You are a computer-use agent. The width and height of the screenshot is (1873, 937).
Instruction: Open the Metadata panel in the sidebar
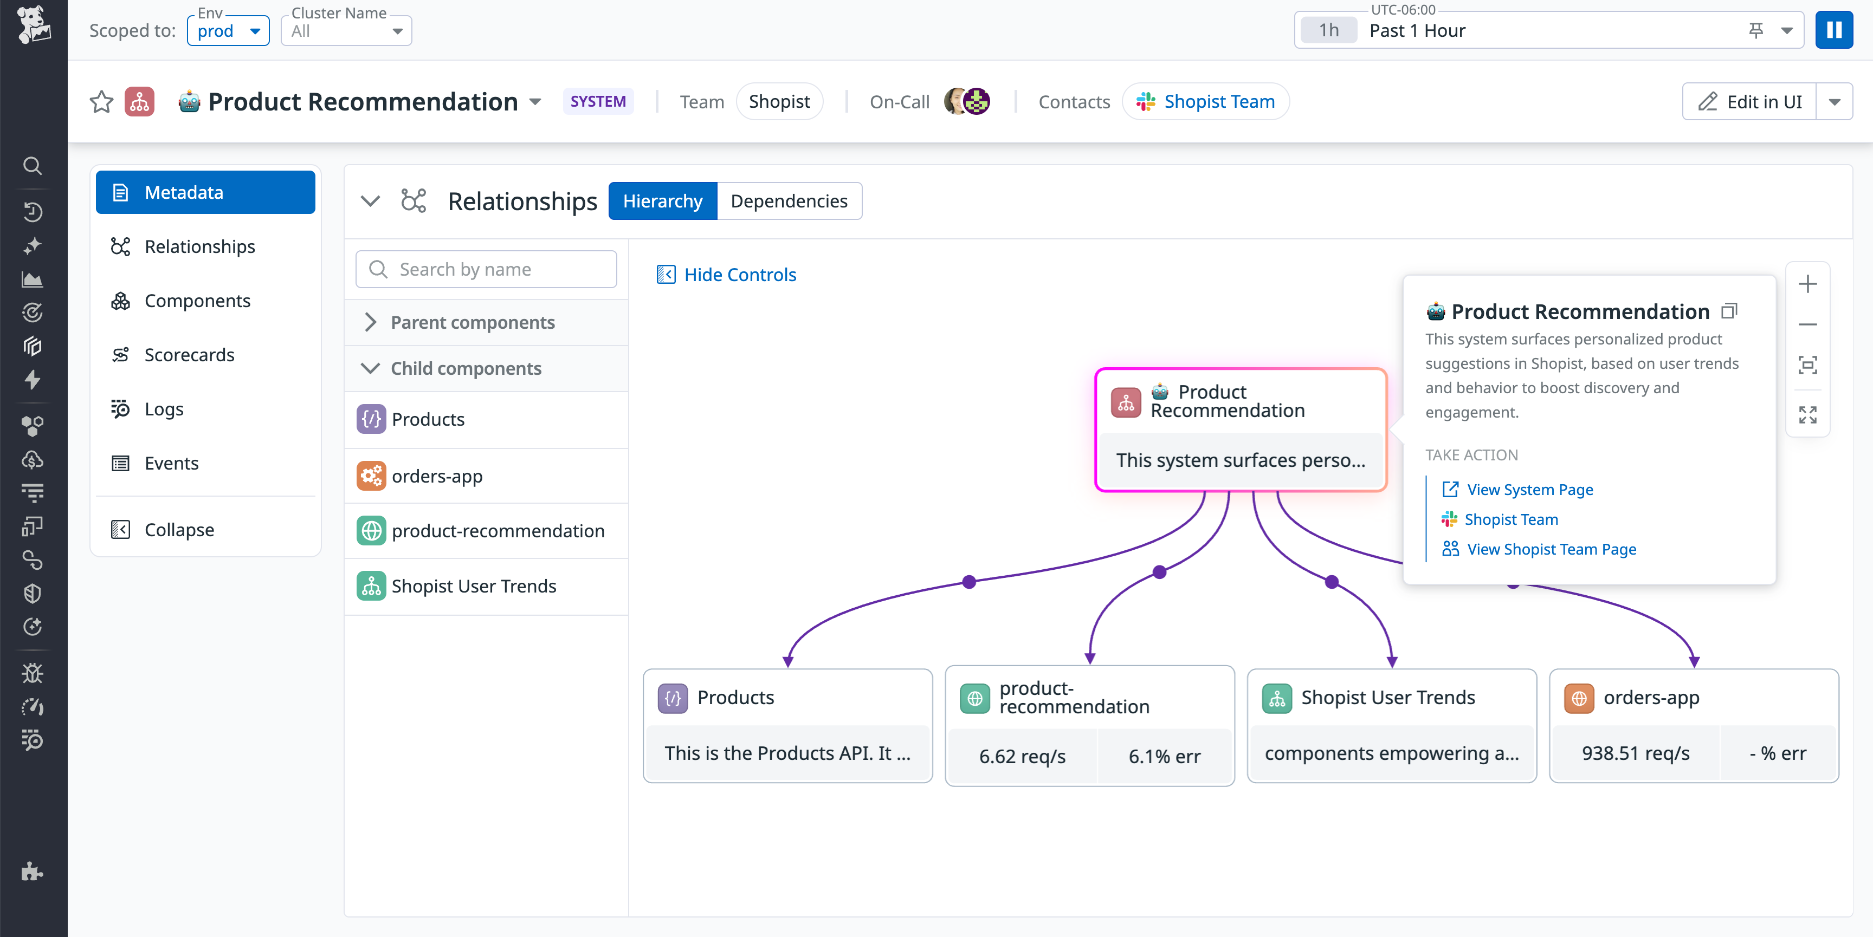183,192
